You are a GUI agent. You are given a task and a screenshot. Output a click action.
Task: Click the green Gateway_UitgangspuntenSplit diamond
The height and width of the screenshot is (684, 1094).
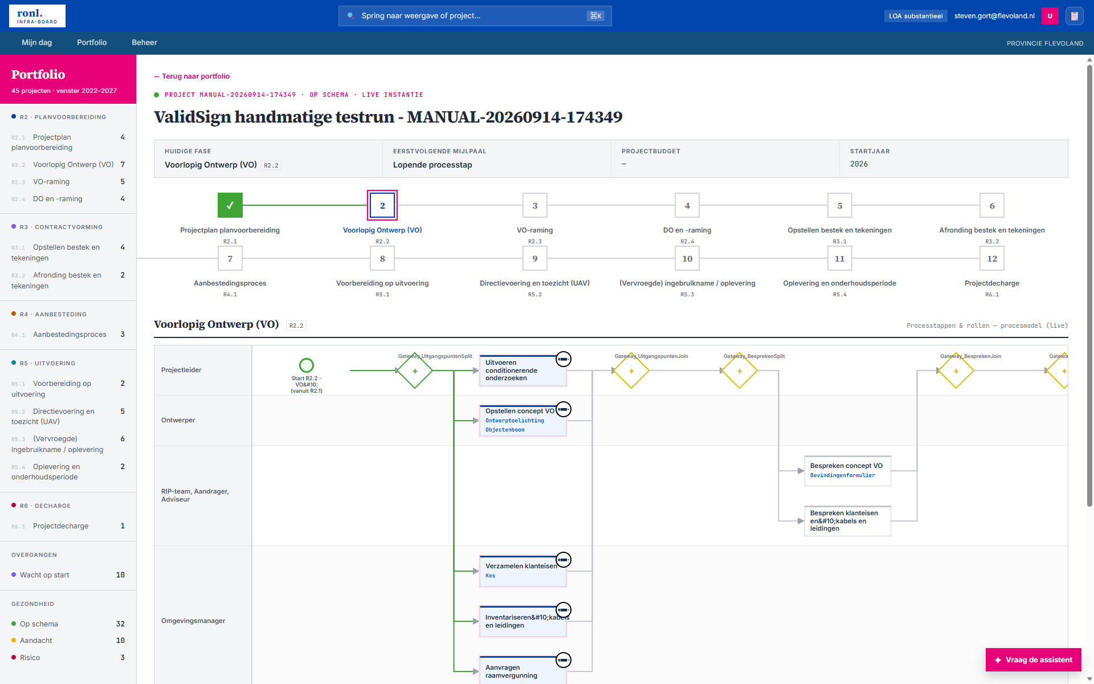[x=415, y=370]
